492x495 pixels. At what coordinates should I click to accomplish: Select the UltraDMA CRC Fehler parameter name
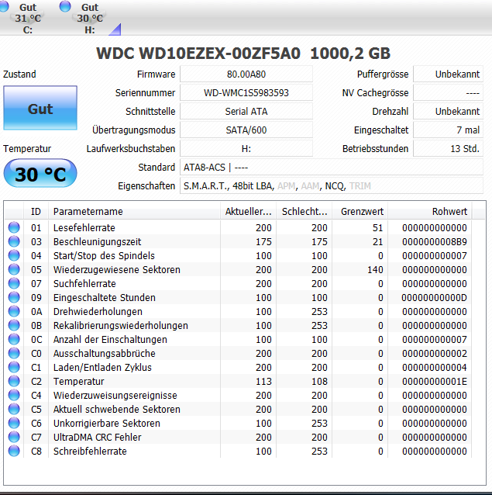(97, 438)
